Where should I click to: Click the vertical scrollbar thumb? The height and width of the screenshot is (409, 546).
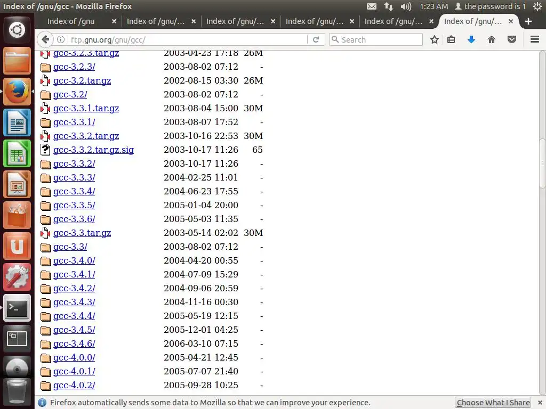point(542,163)
